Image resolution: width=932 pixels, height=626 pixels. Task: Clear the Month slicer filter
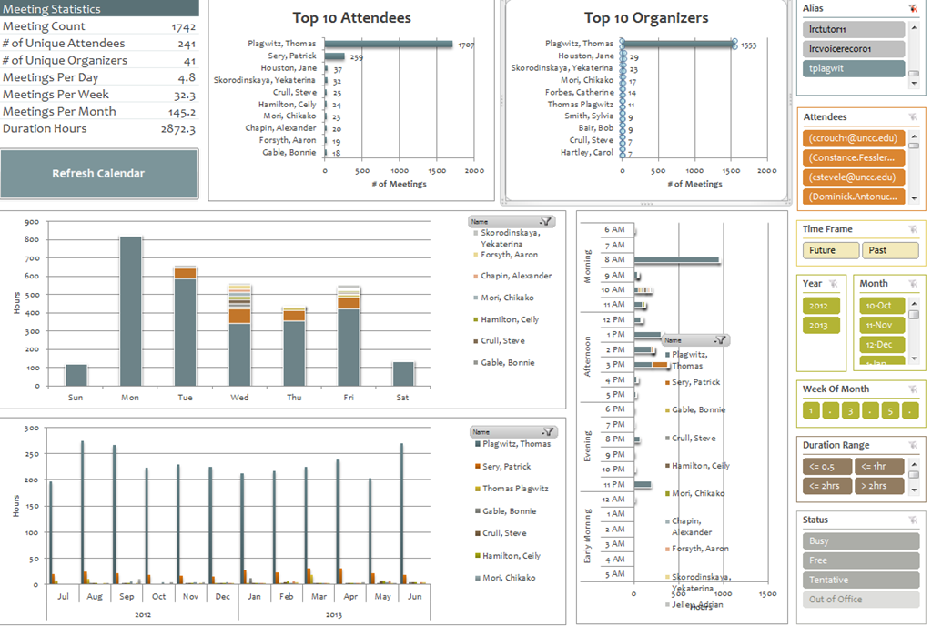913,283
